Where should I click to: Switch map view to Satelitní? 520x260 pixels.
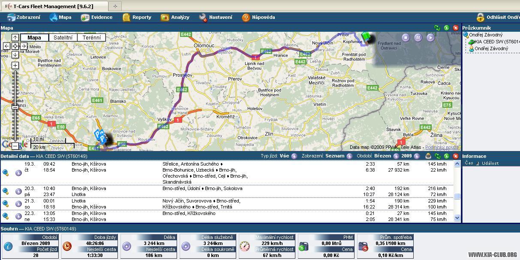pos(63,38)
